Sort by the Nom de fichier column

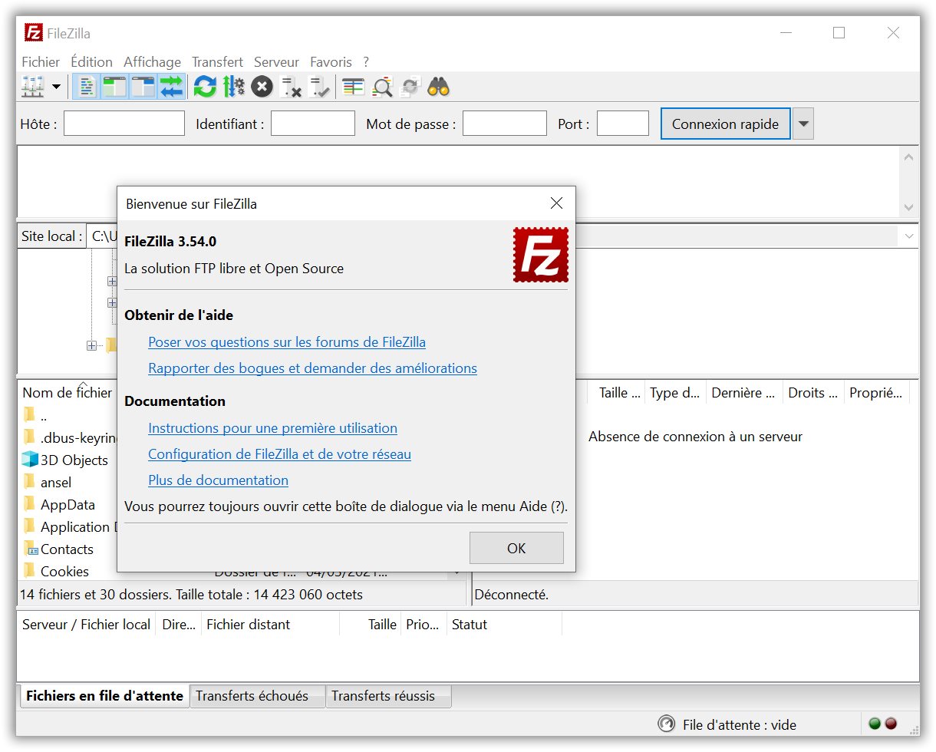[x=68, y=392]
